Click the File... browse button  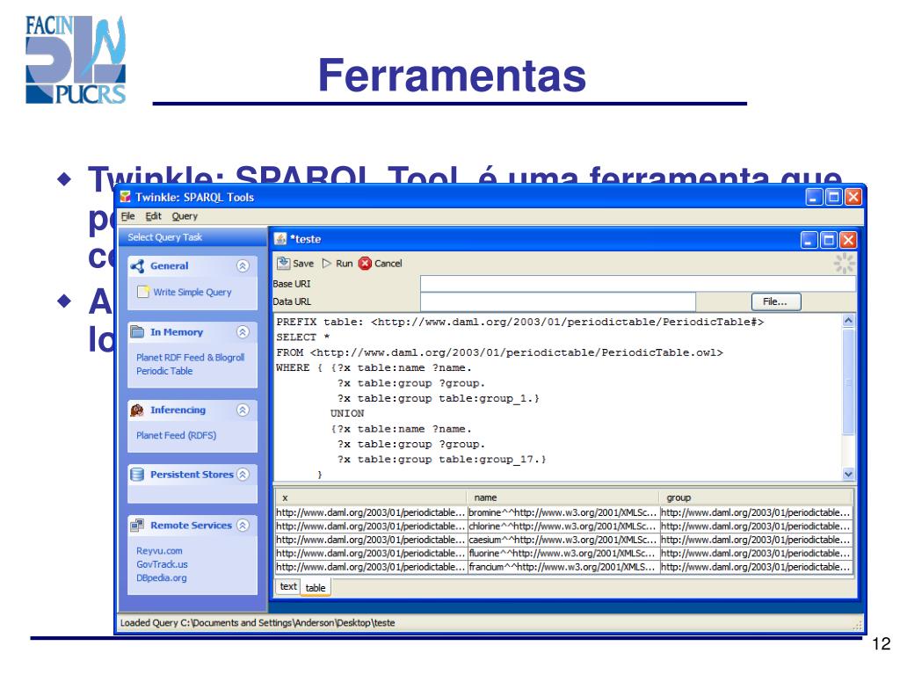[x=776, y=301]
